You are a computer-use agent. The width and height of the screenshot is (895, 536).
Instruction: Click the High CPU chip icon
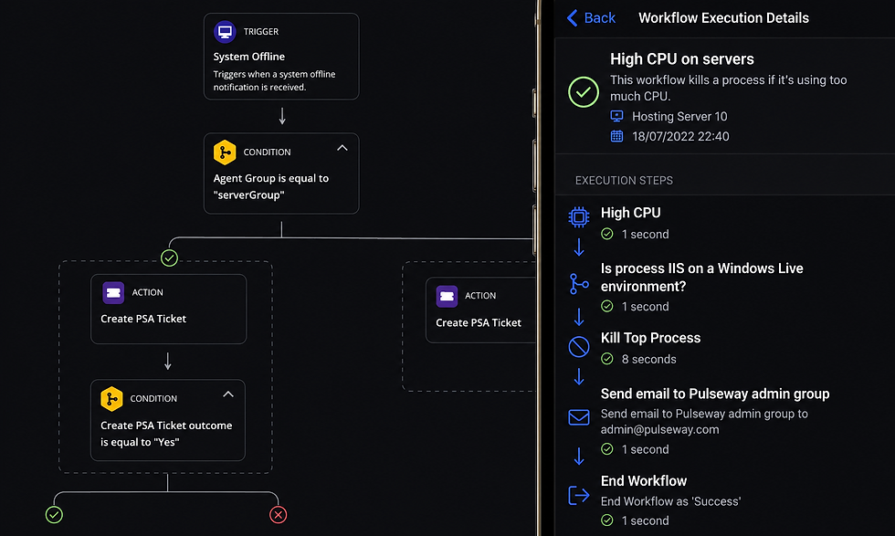click(579, 217)
